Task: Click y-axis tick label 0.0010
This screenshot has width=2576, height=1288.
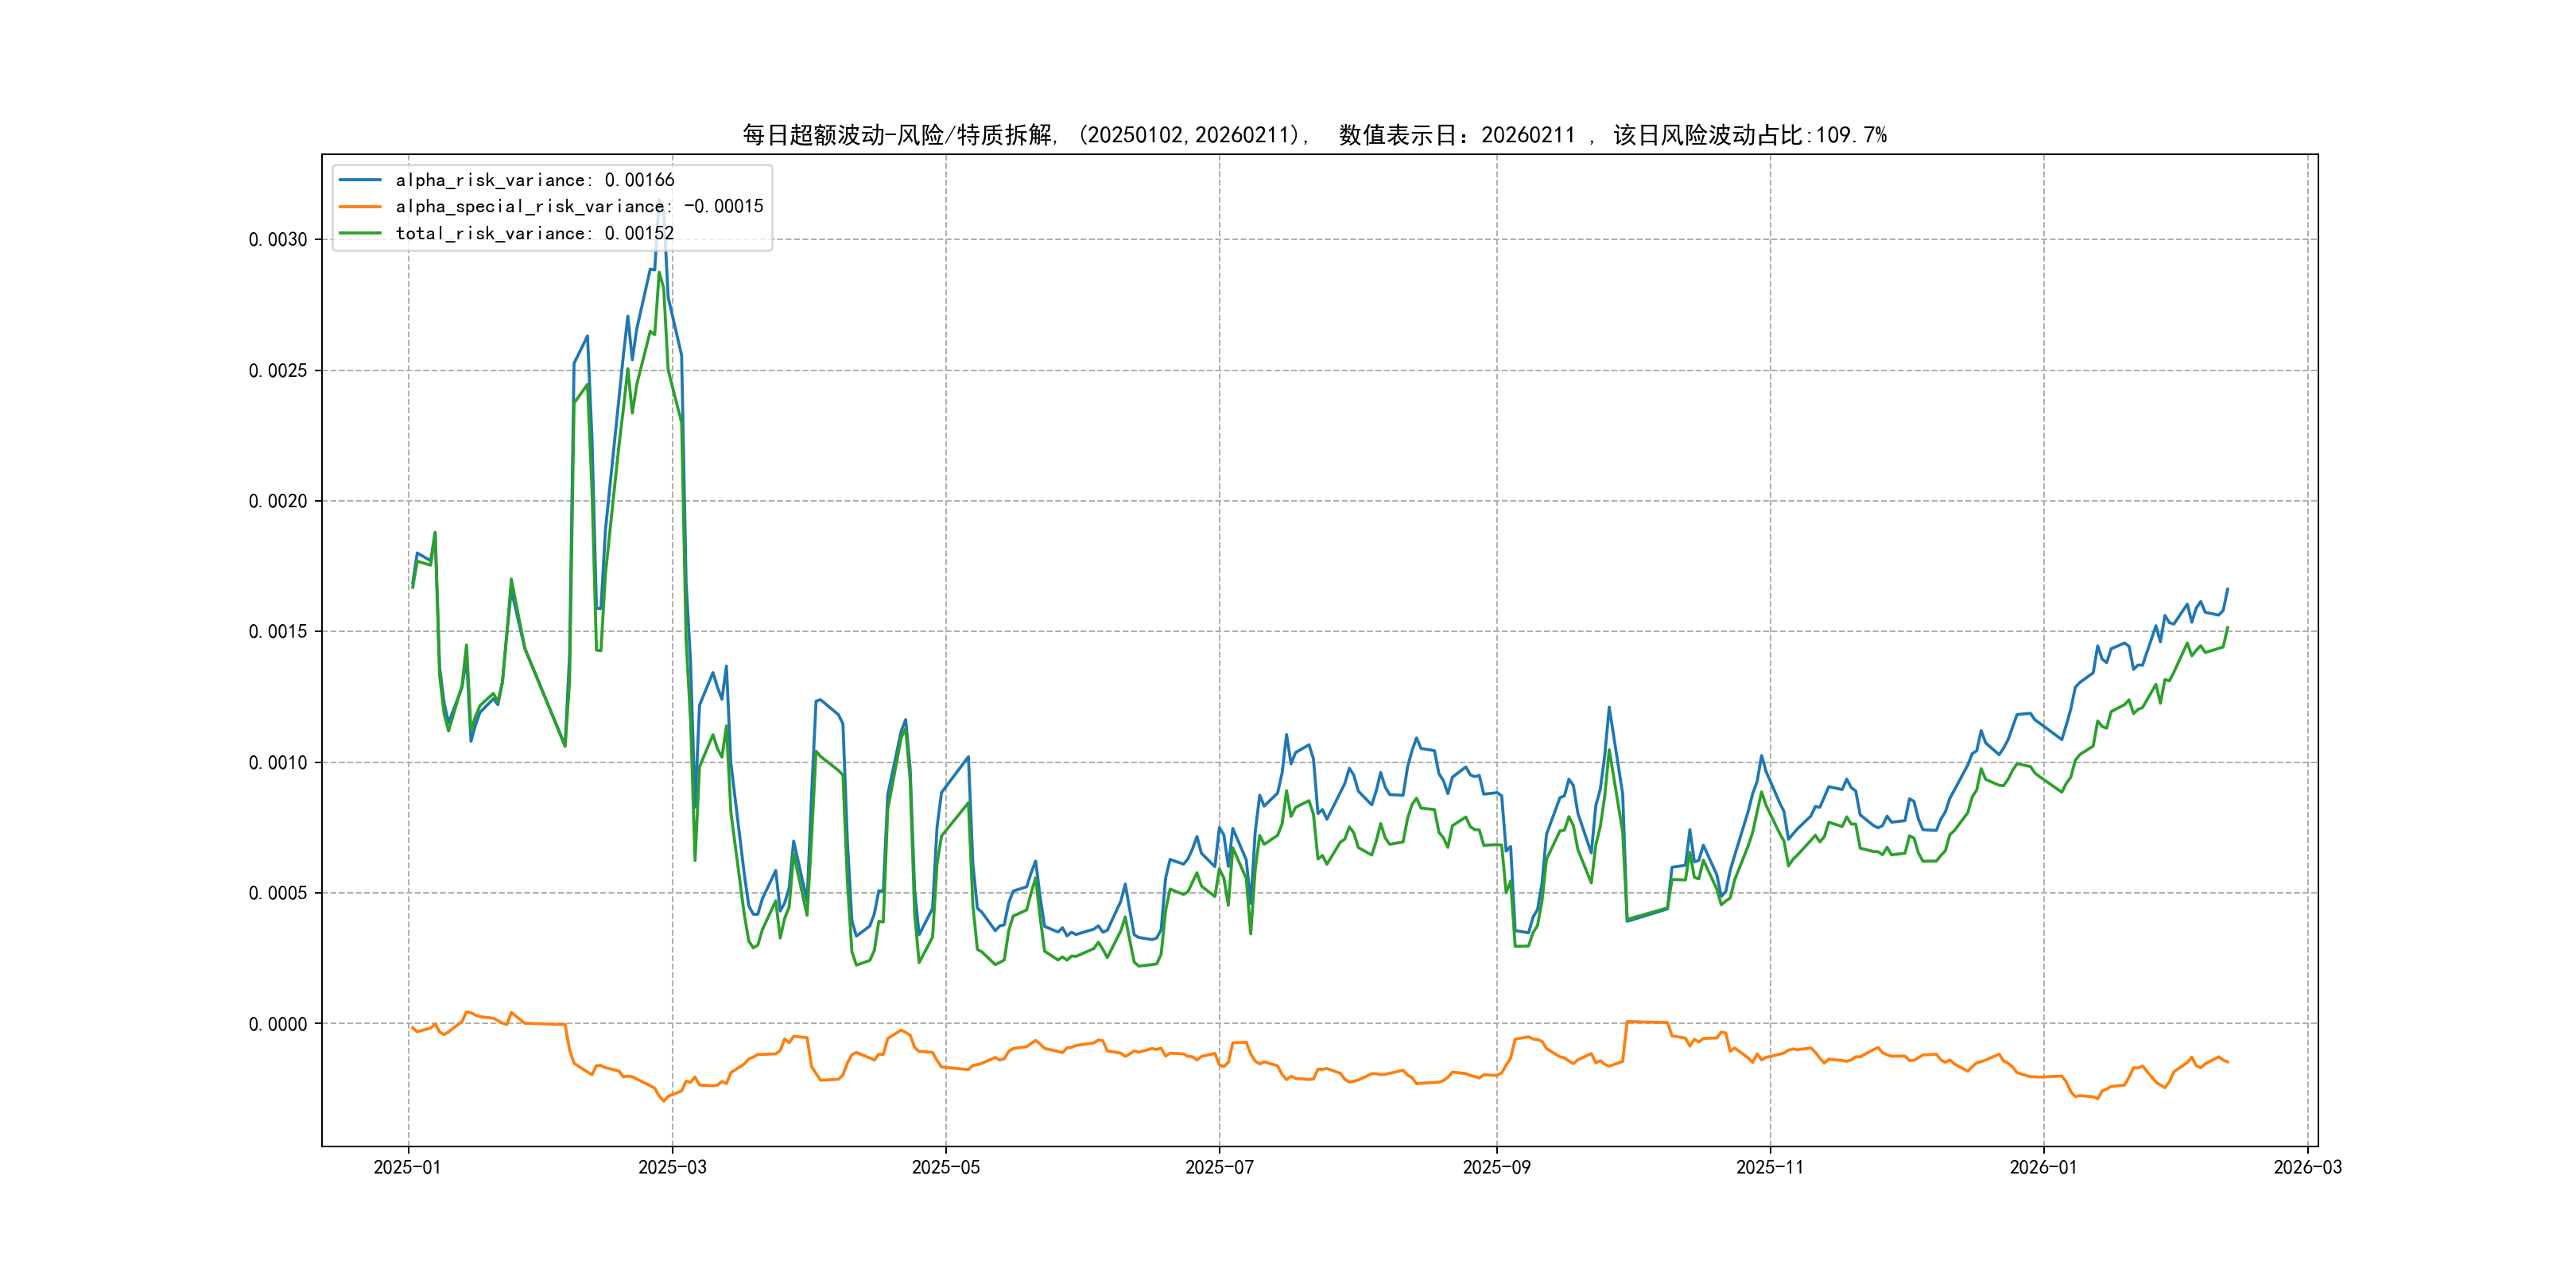Action: pos(278,763)
